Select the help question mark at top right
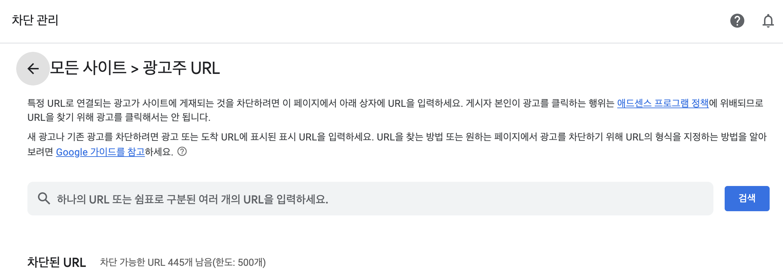The width and height of the screenshot is (783, 276). [738, 21]
